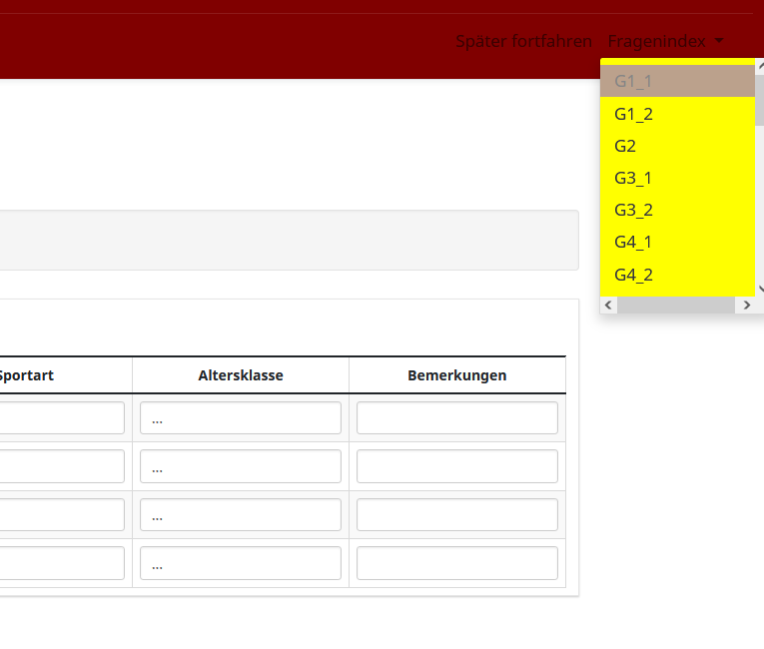Click the third-row Bemerkungen input
The image size is (764, 649).
click(x=456, y=515)
